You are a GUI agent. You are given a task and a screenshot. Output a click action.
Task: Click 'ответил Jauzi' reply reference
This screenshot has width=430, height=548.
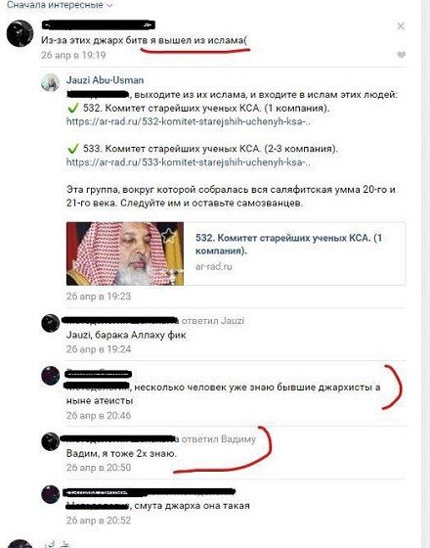click(x=213, y=321)
